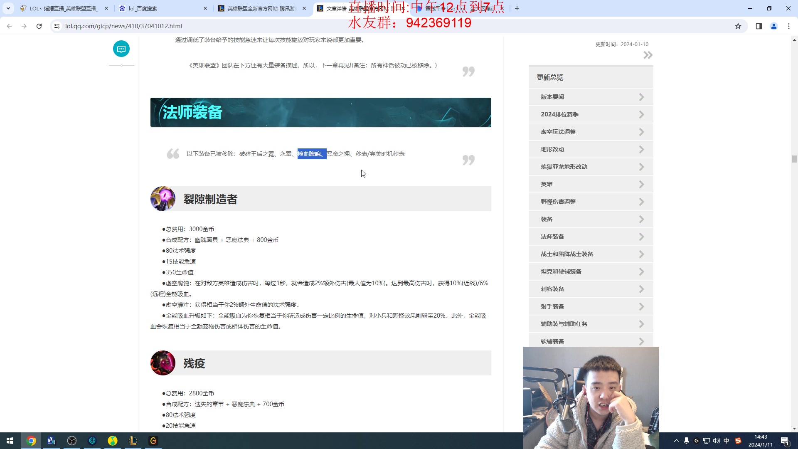
Task: Open League of Legends taskbar icon
Action: (133, 441)
